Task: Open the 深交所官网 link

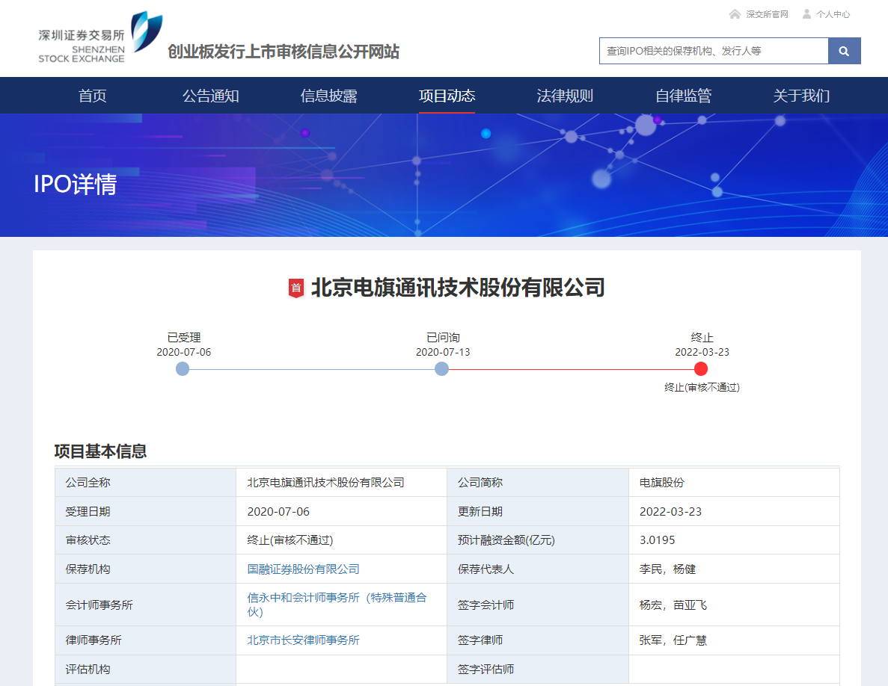Action: coord(767,14)
